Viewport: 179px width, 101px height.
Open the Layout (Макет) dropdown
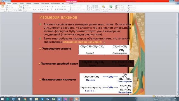pos(26,6)
